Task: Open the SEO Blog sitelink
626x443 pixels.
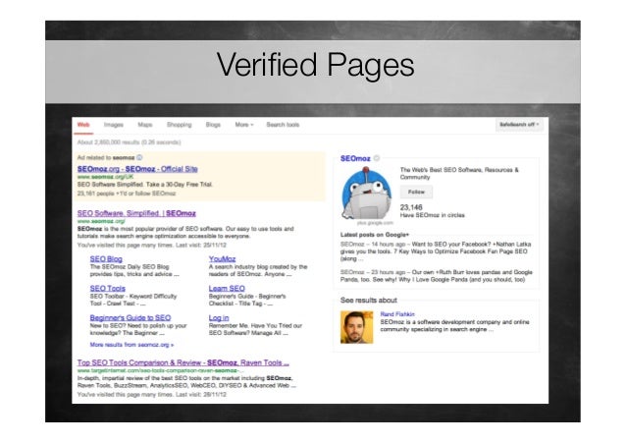Action: [106, 259]
